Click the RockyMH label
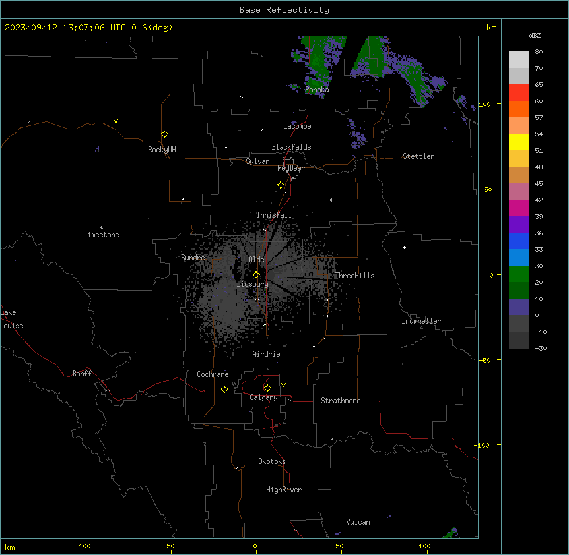Viewport: 569px width, 555px height. pos(162,150)
